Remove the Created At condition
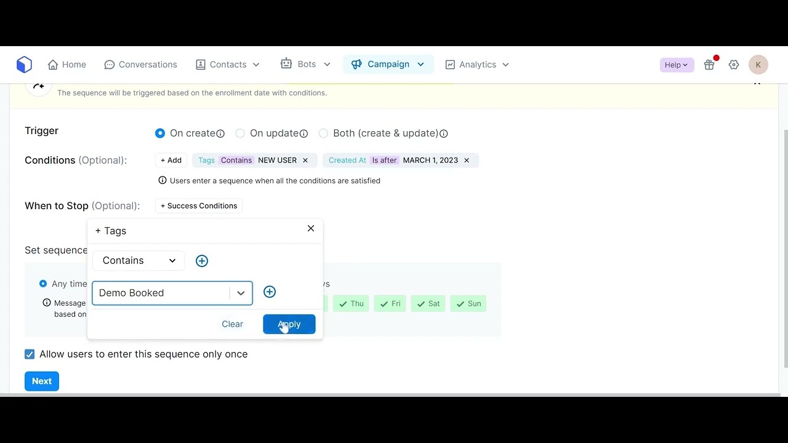Viewport: 788px width, 443px height. click(x=467, y=161)
